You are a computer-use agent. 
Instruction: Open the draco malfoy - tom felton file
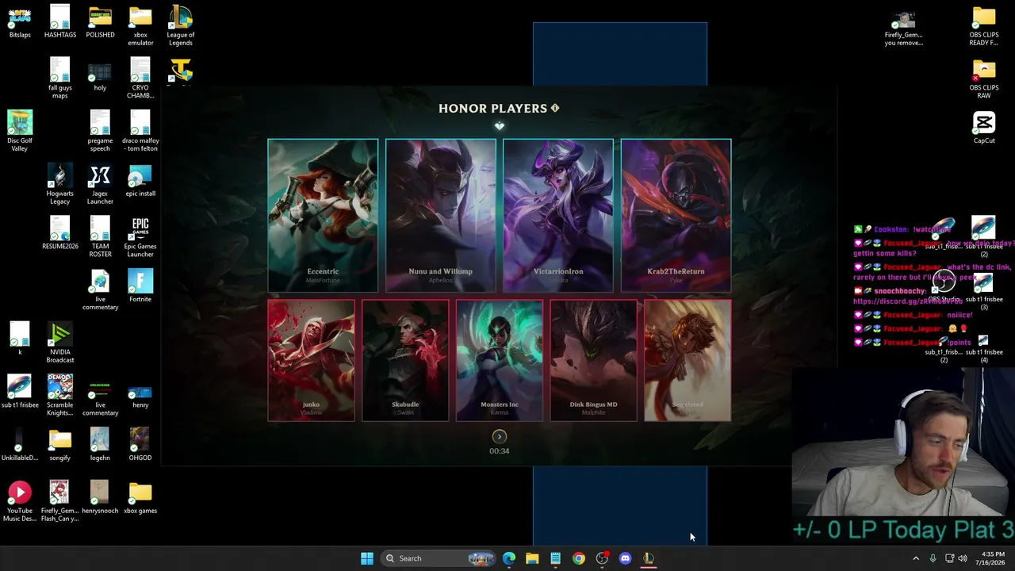[x=140, y=131]
